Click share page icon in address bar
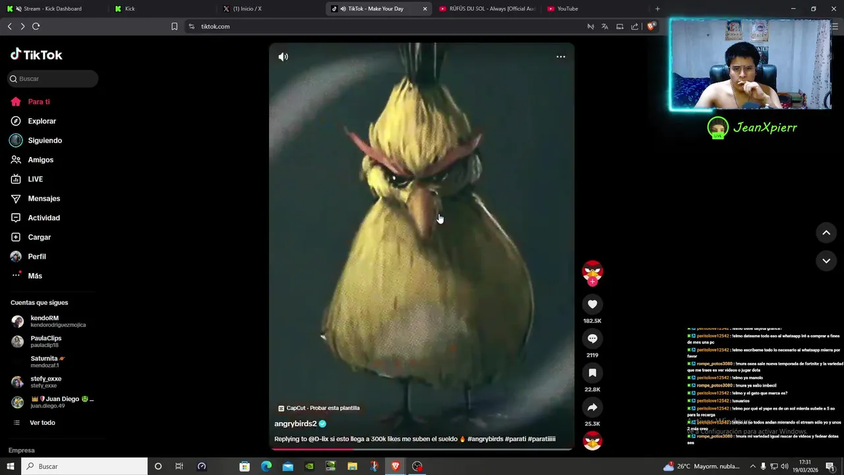 point(635,26)
